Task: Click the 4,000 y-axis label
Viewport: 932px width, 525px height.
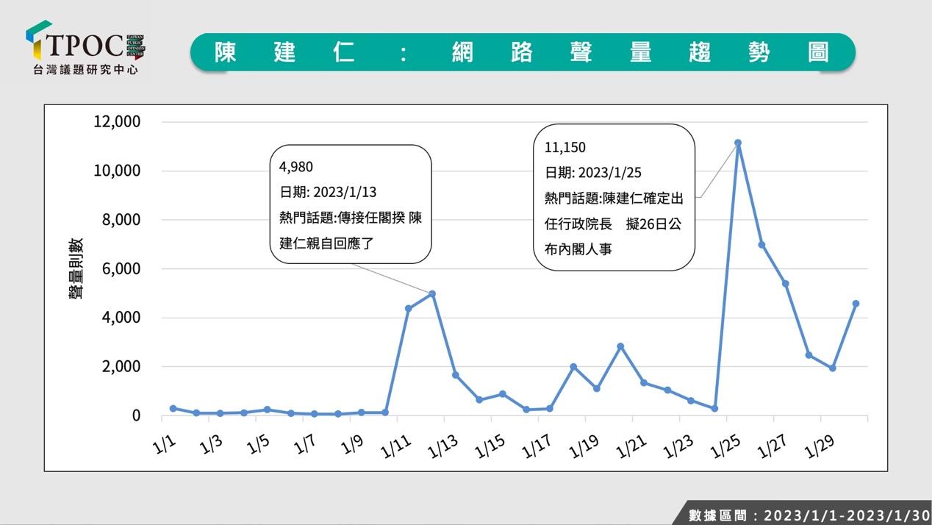Action: 121,318
